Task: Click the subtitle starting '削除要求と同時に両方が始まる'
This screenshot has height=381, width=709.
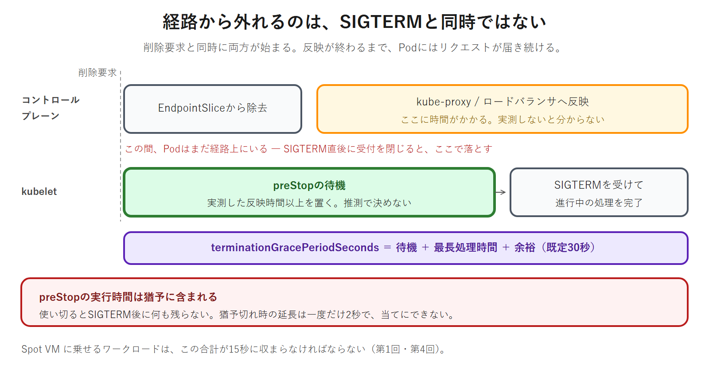Action: (x=353, y=47)
